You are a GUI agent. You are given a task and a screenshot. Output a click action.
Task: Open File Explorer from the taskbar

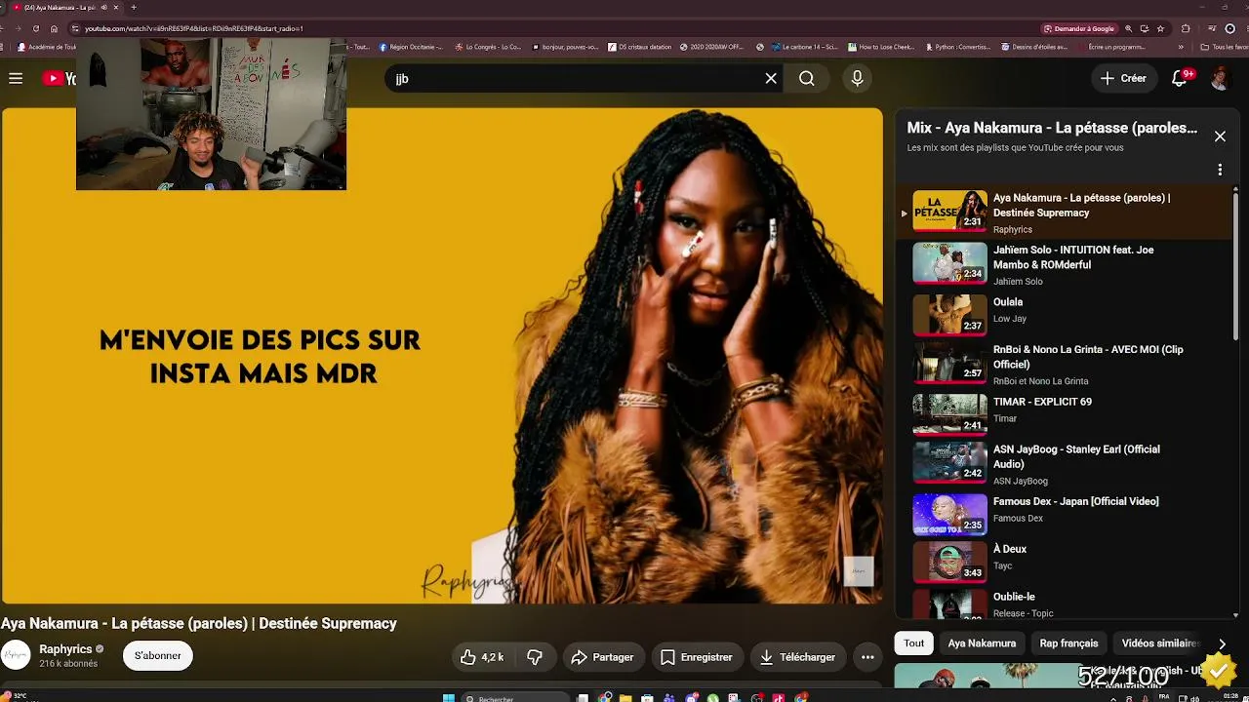point(624,698)
